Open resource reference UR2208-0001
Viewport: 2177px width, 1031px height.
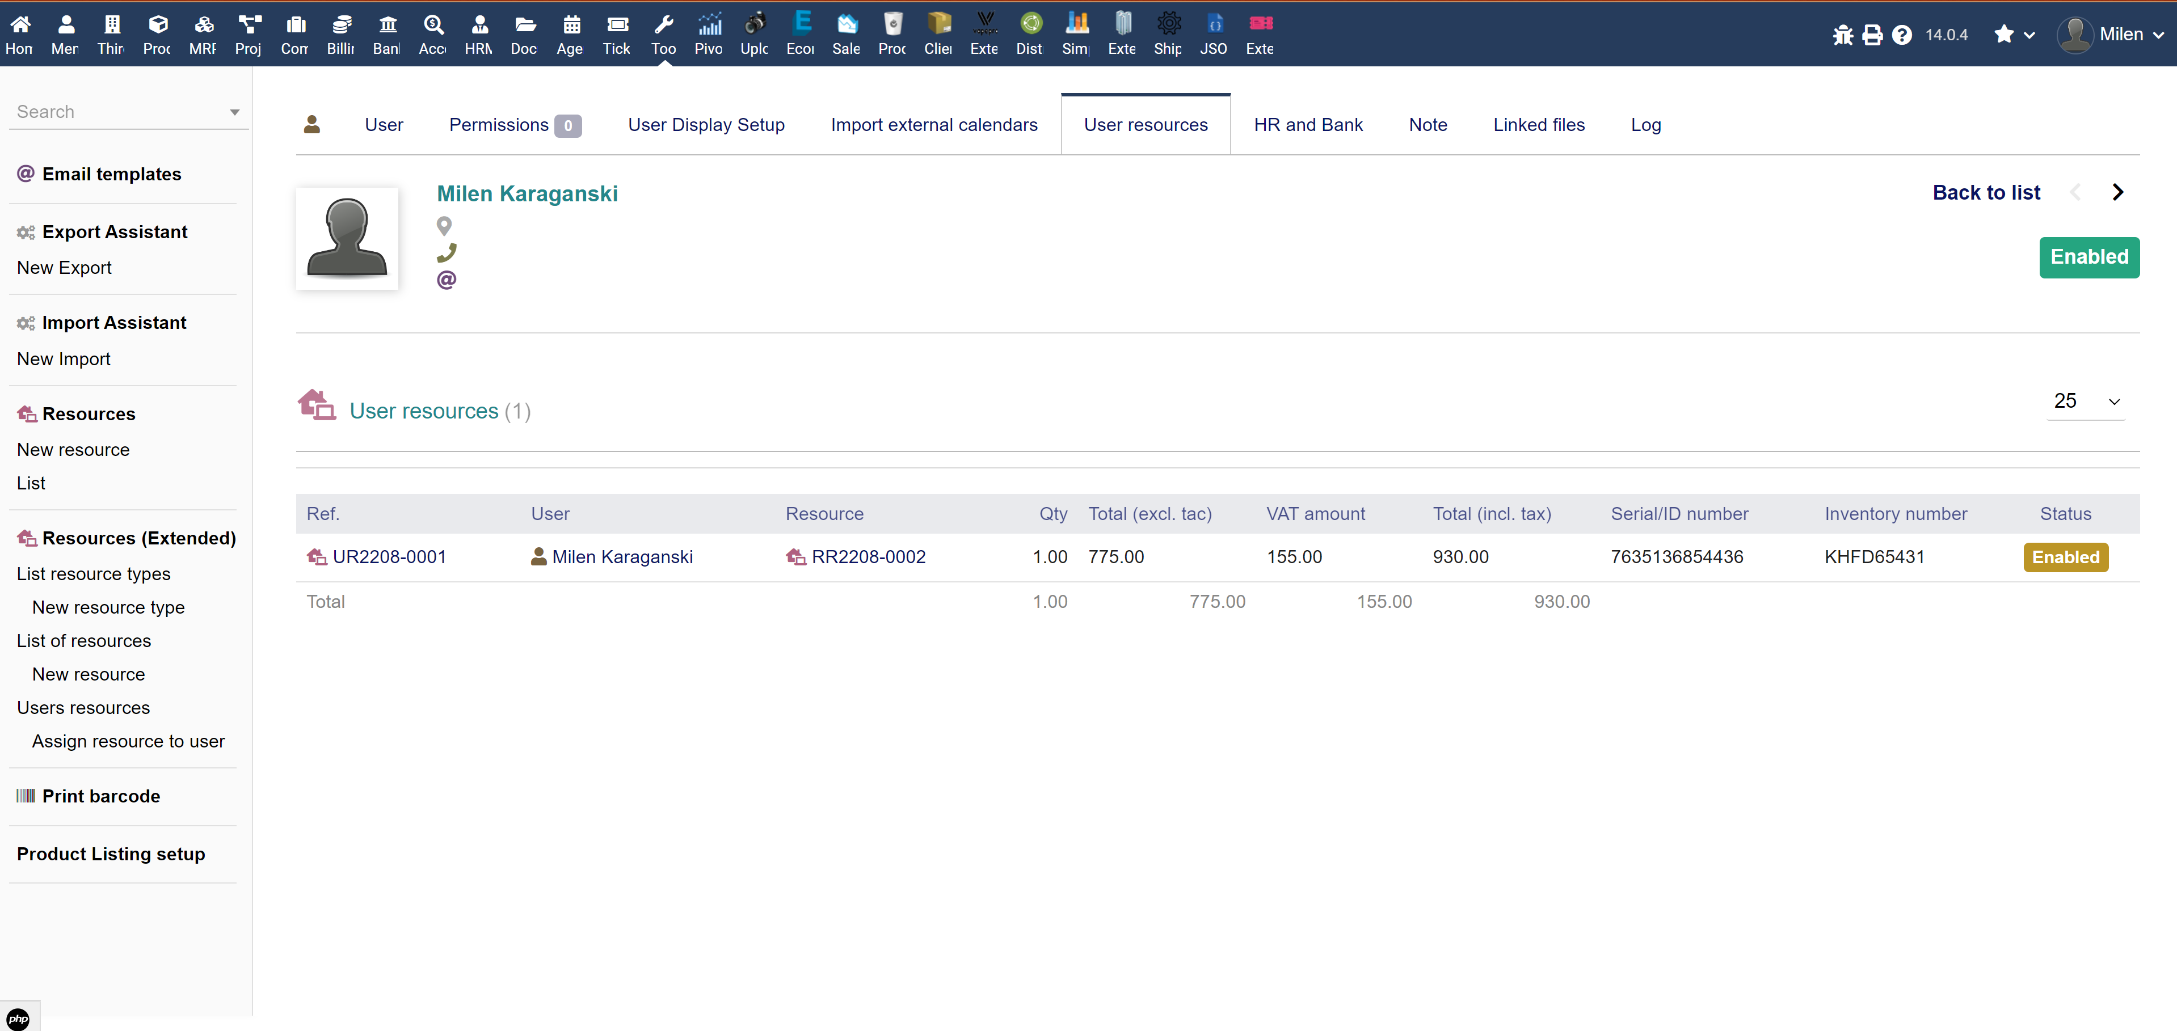coord(389,557)
